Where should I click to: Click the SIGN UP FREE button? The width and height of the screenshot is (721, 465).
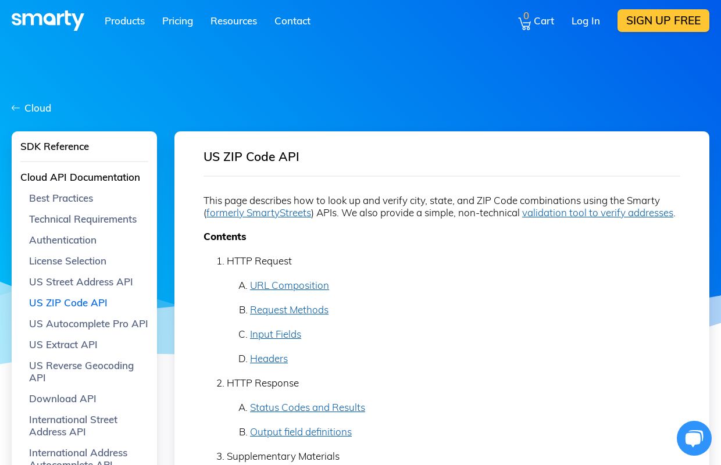point(663,20)
